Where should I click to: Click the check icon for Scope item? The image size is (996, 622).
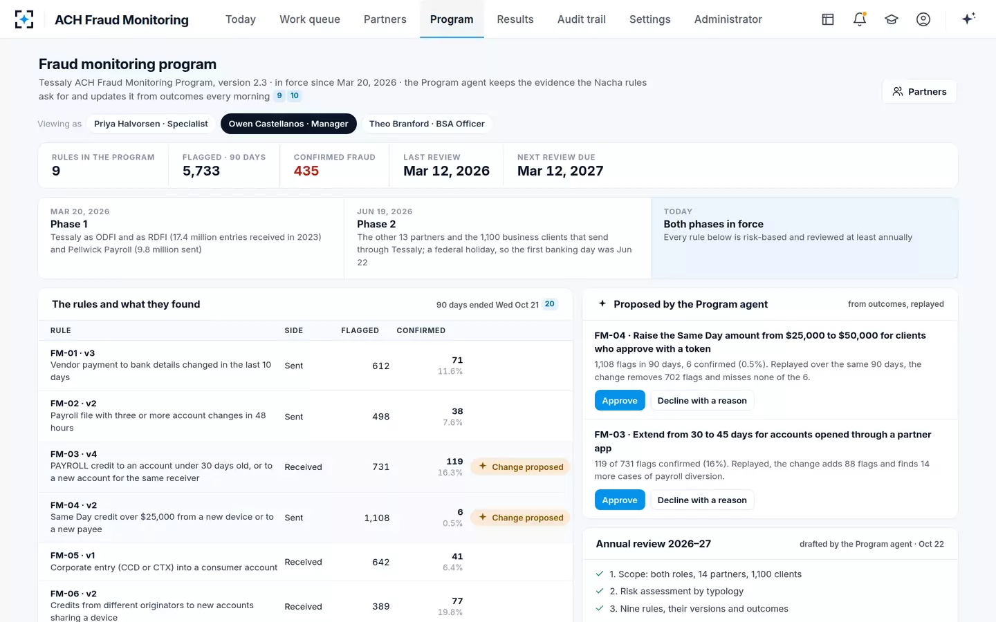pos(600,574)
